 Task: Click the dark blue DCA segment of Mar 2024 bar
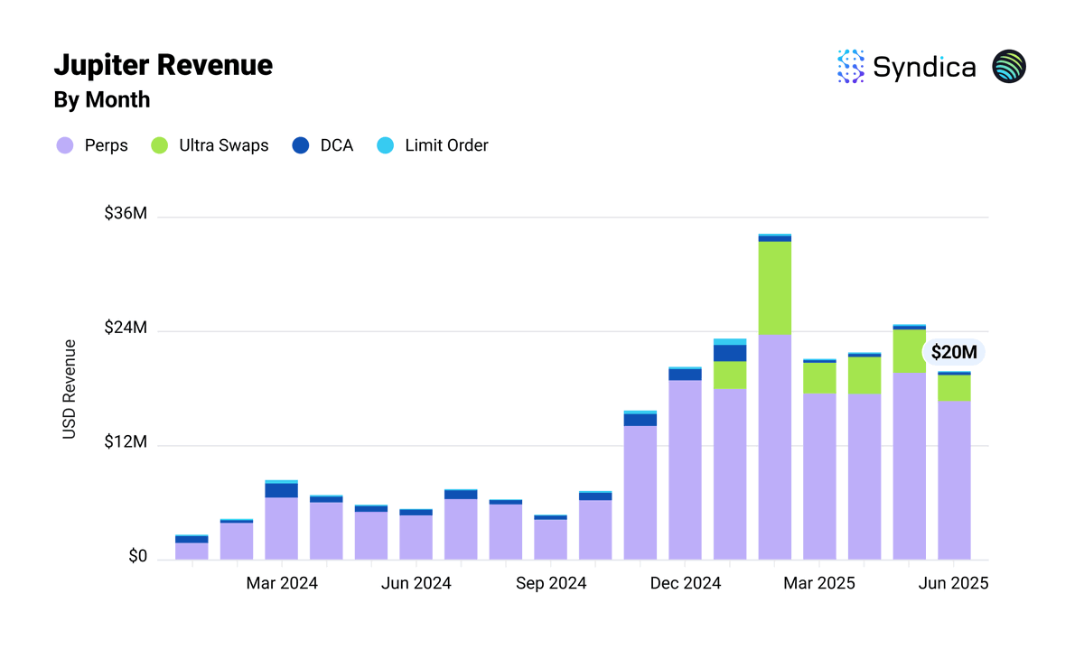click(282, 491)
